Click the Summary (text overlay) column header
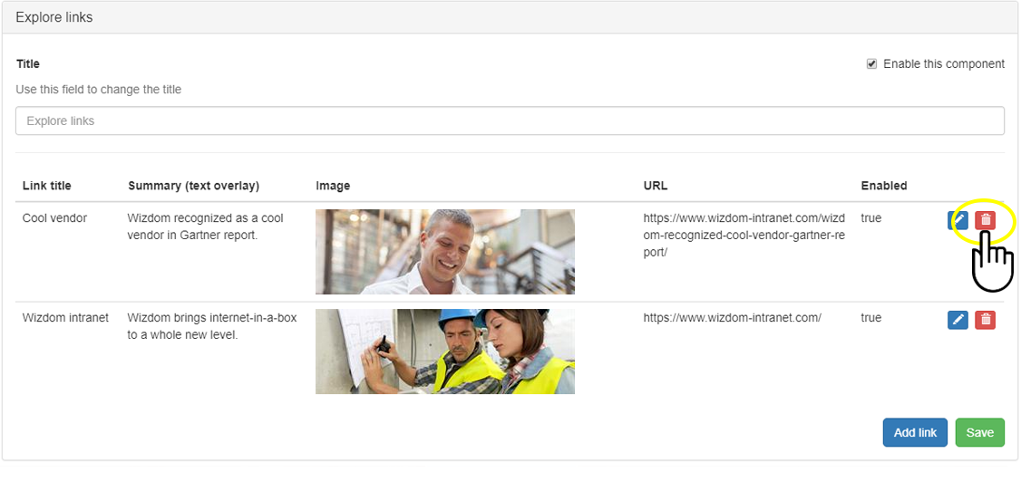1021x501 pixels. pos(193,186)
